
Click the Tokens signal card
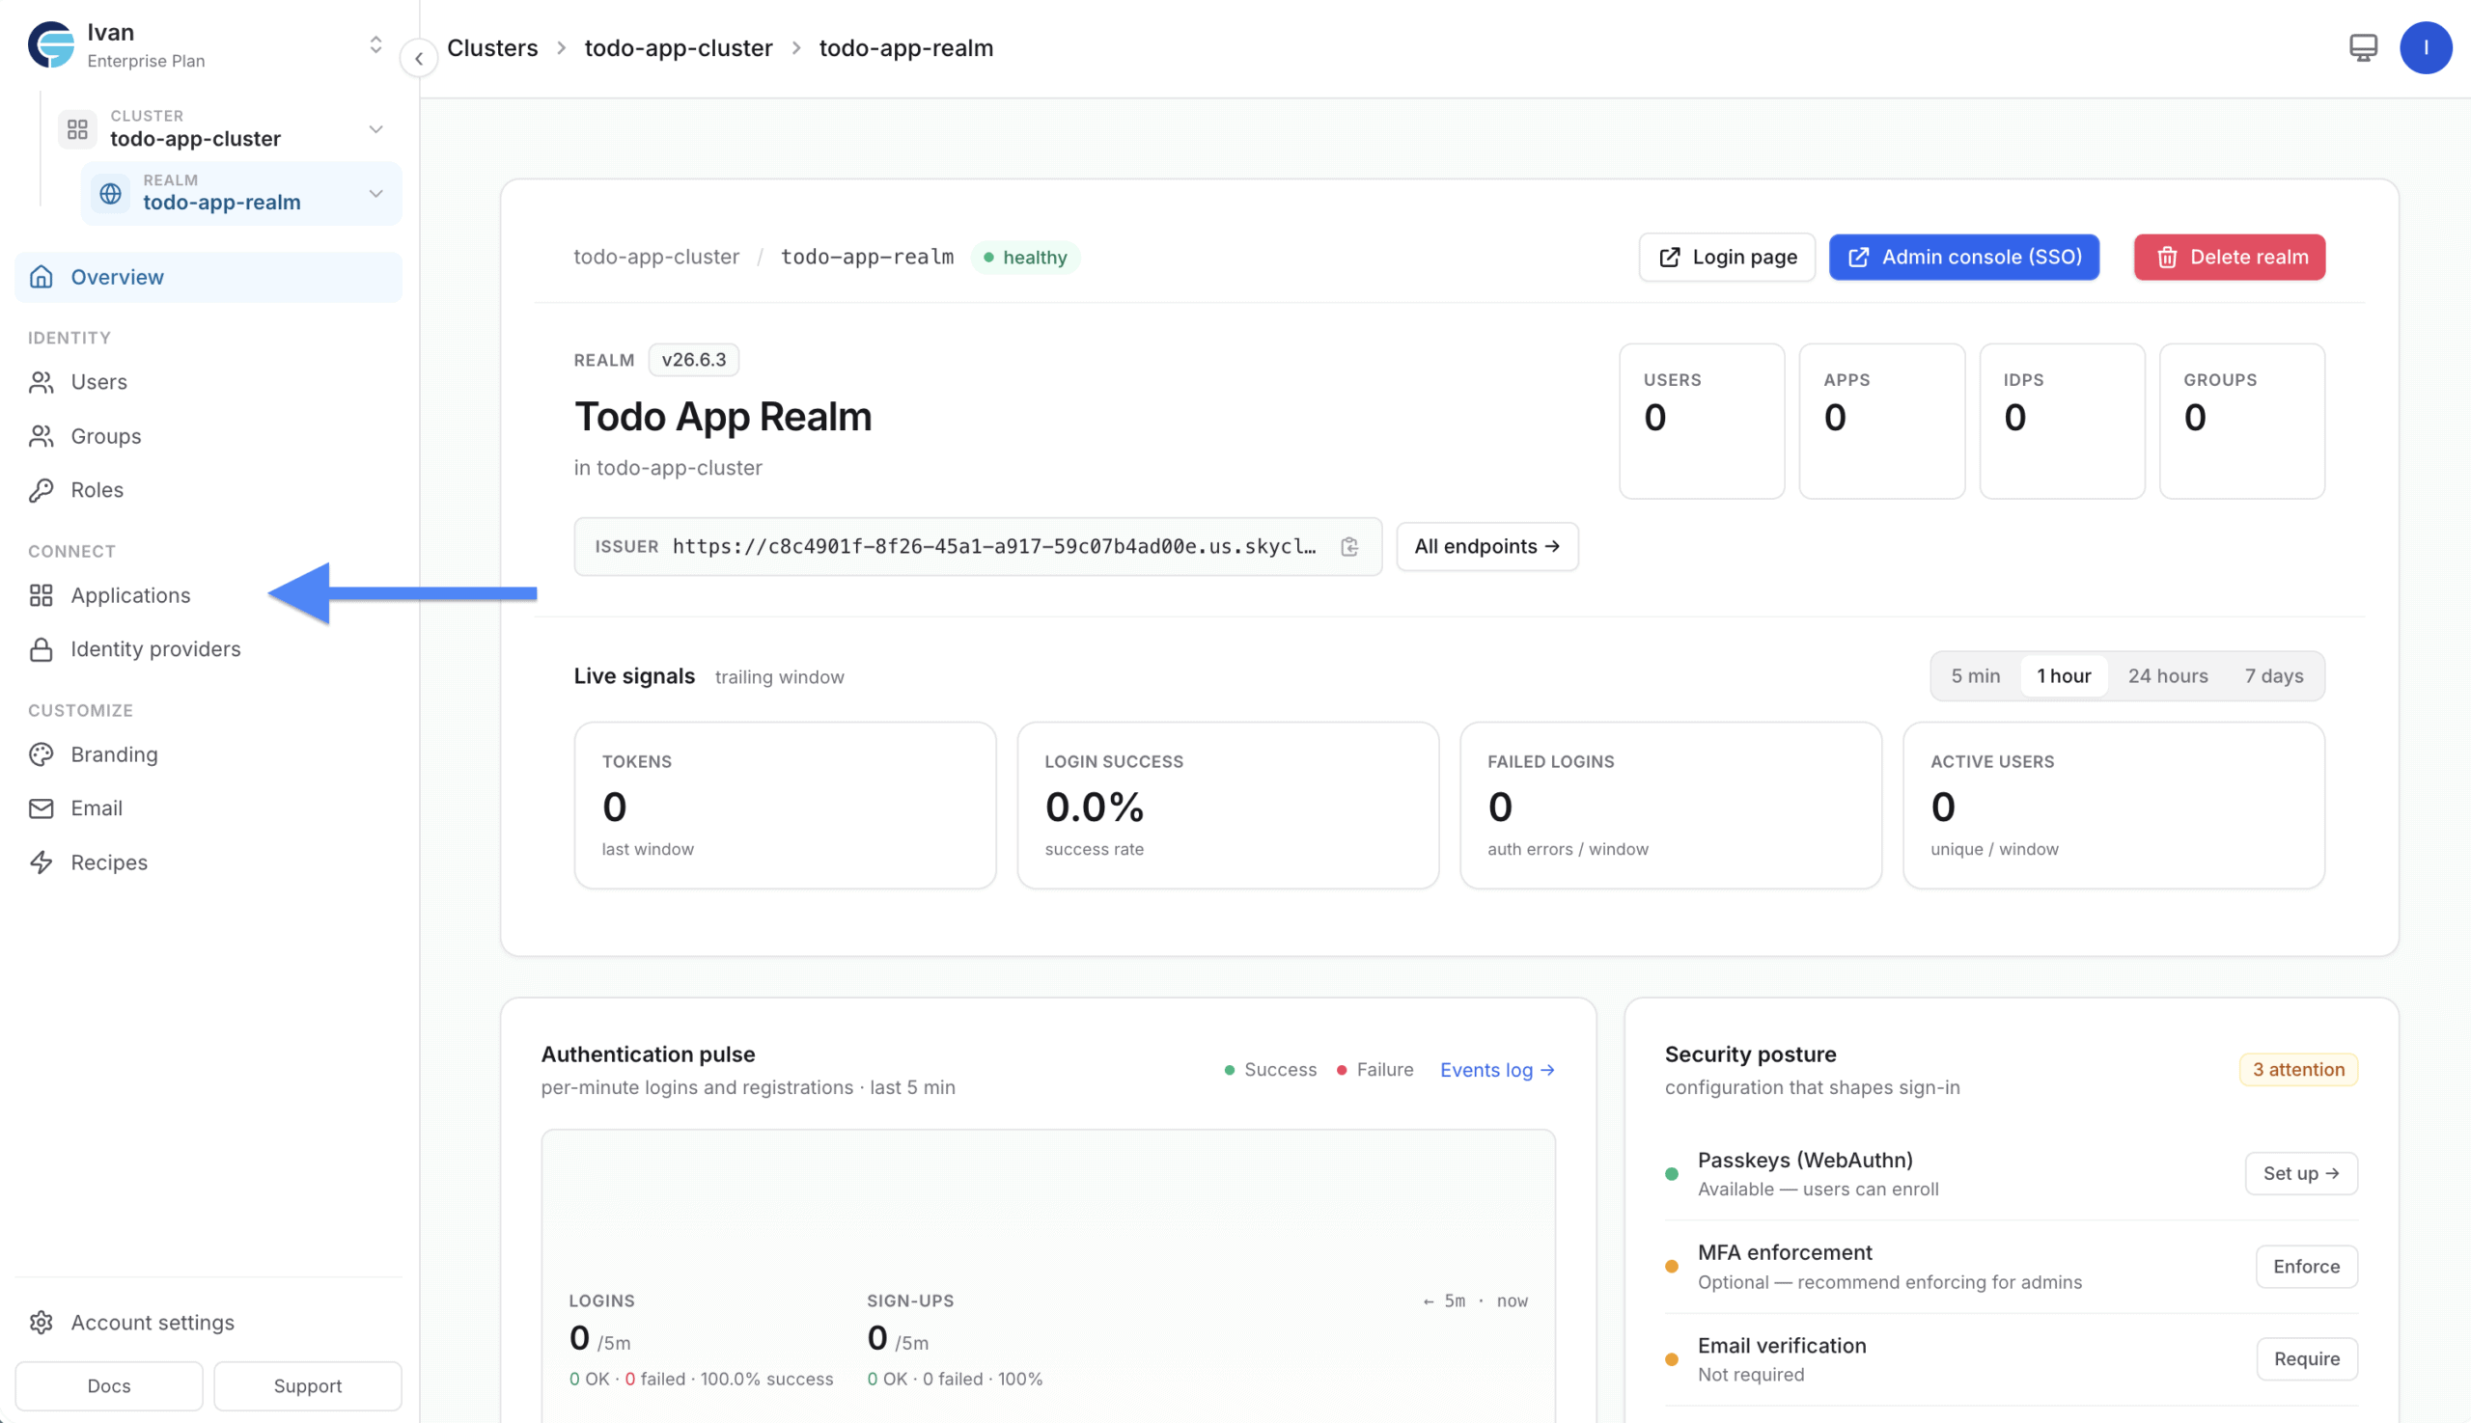(x=785, y=806)
